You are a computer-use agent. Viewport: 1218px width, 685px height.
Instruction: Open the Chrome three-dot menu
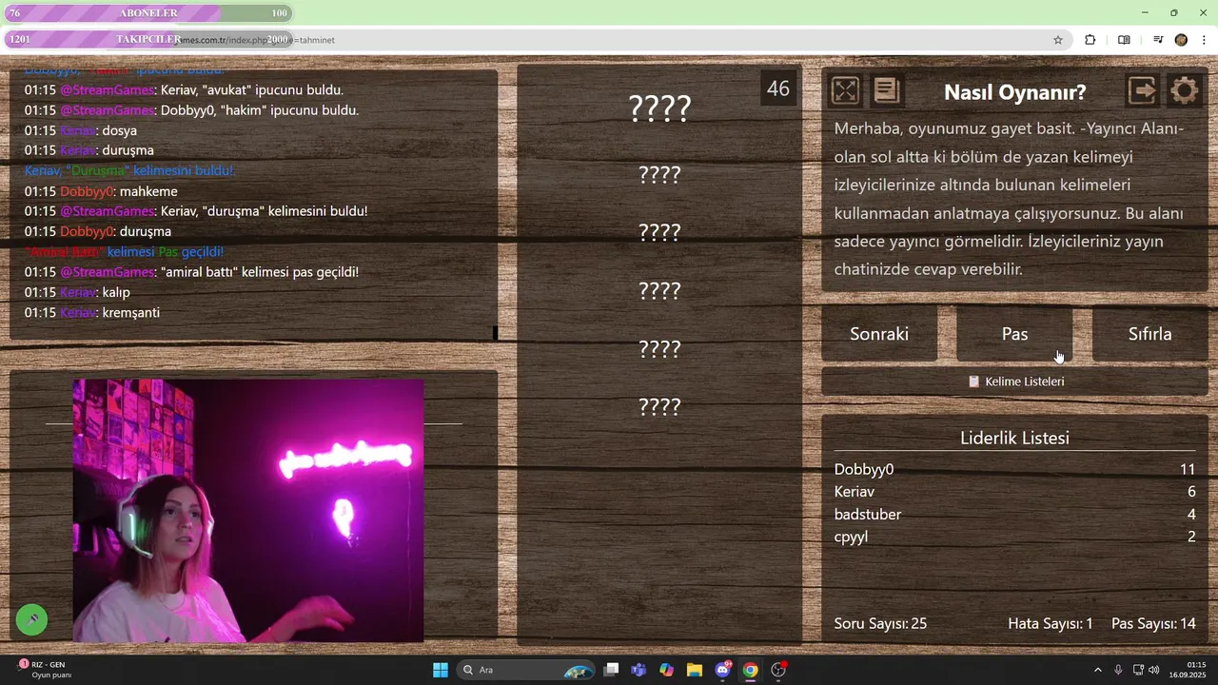1205,40
